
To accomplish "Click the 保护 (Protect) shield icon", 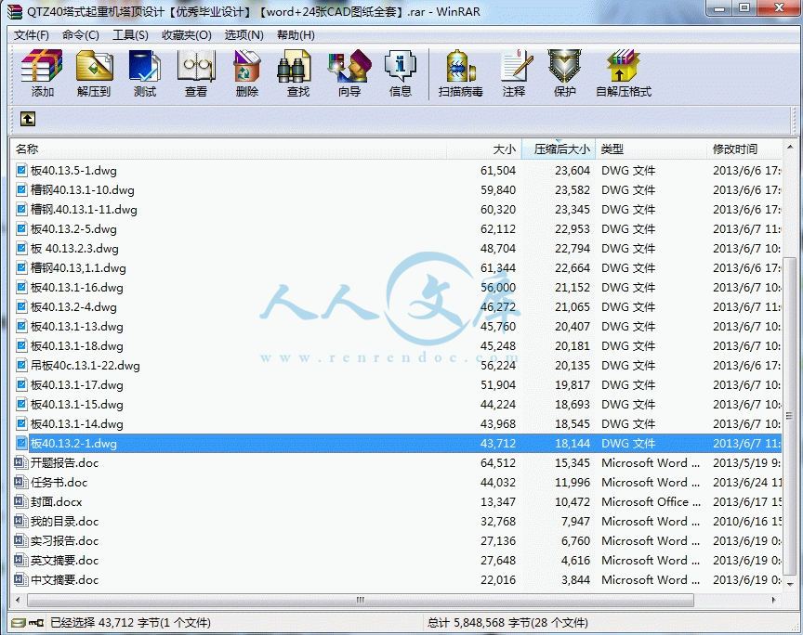I will (x=564, y=66).
